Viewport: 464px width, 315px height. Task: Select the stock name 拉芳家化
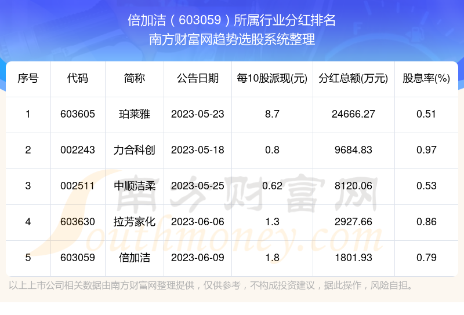135,222
